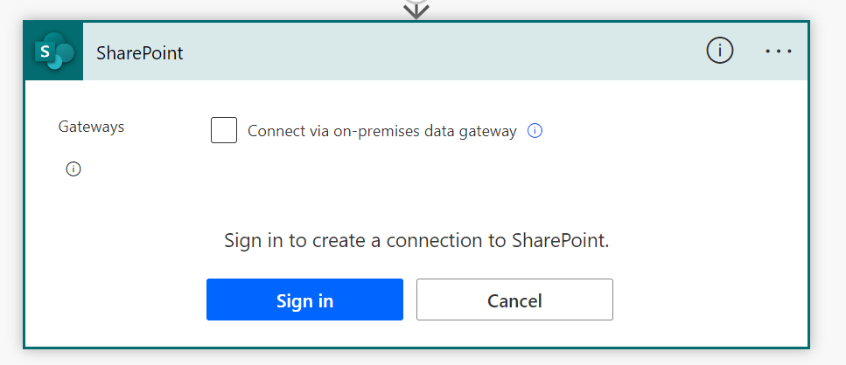Show the SharePoint connector information

click(719, 52)
